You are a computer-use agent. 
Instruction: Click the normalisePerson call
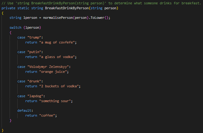tap(58, 18)
